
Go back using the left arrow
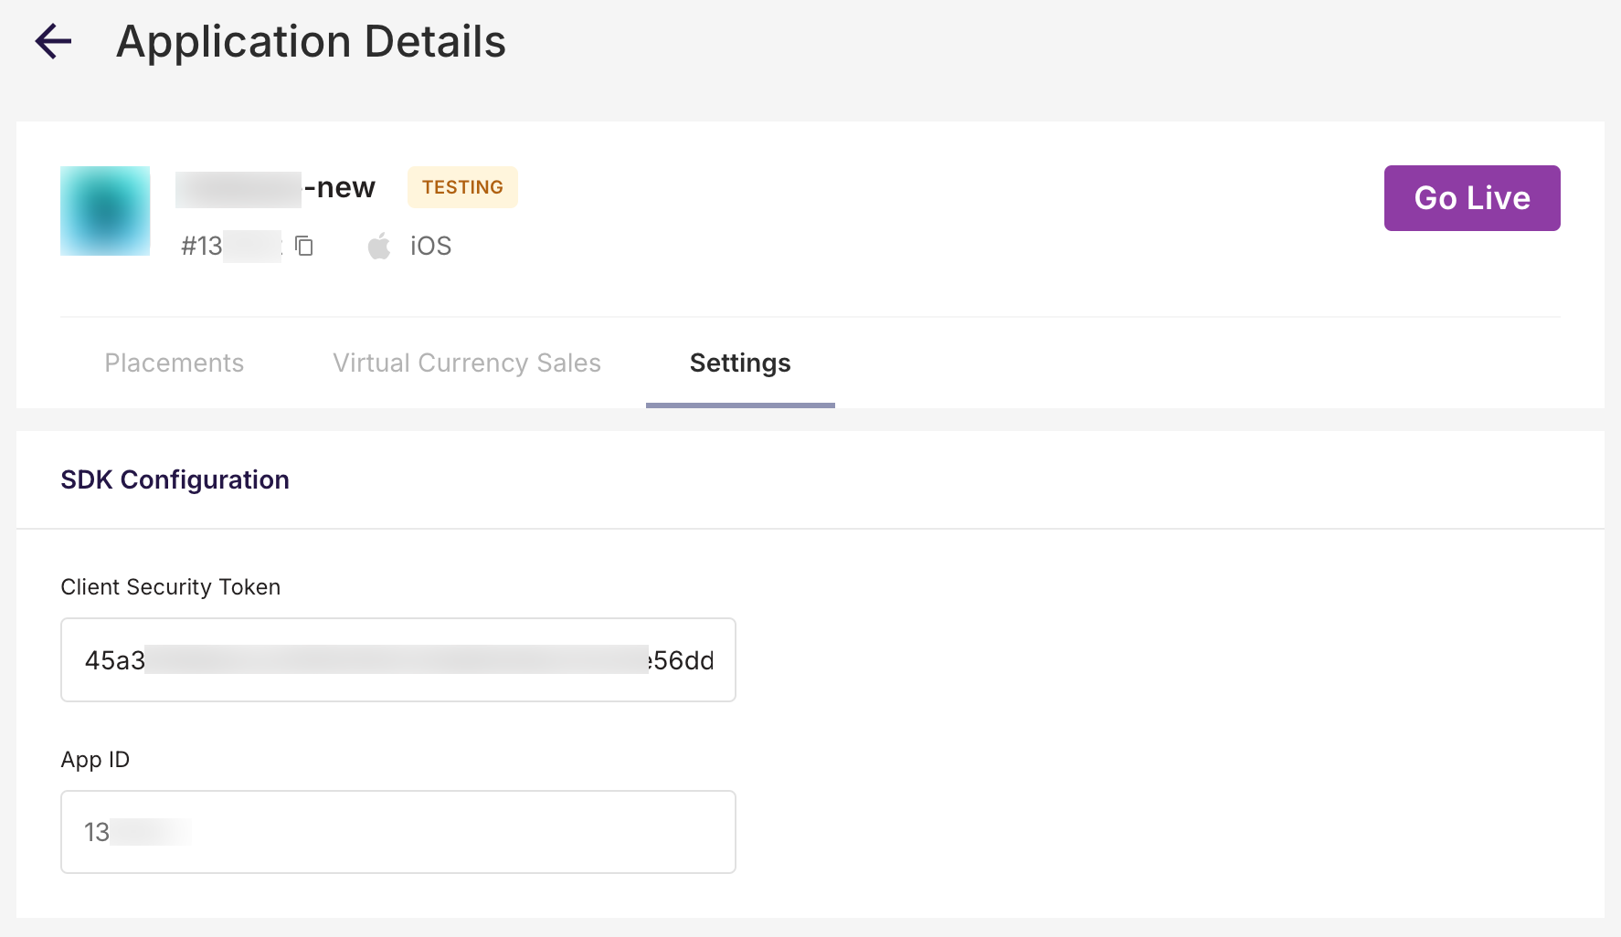pyautogui.click(x=53, y=41)
